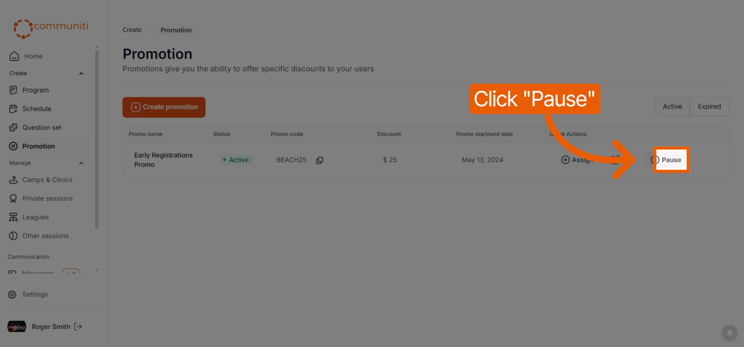Open Program from the Create section
Screen dimensions: 744x347
35,90
